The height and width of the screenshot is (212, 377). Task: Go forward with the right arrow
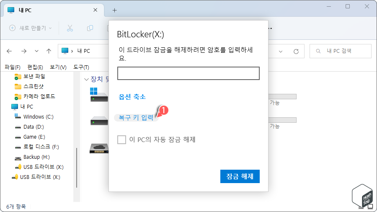pos(24,51)
